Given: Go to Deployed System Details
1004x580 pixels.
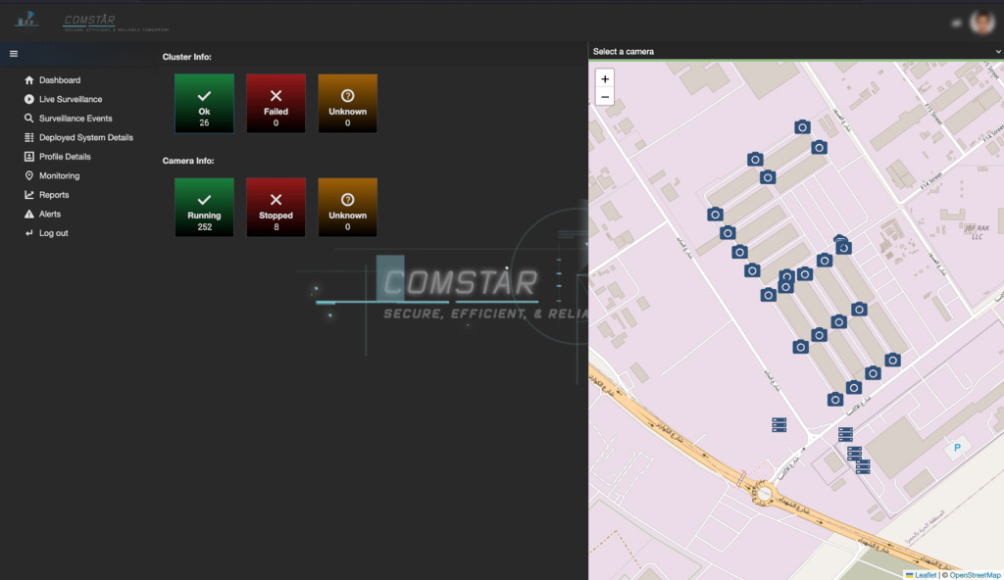Looking at the screenshot, I should 85,137.
